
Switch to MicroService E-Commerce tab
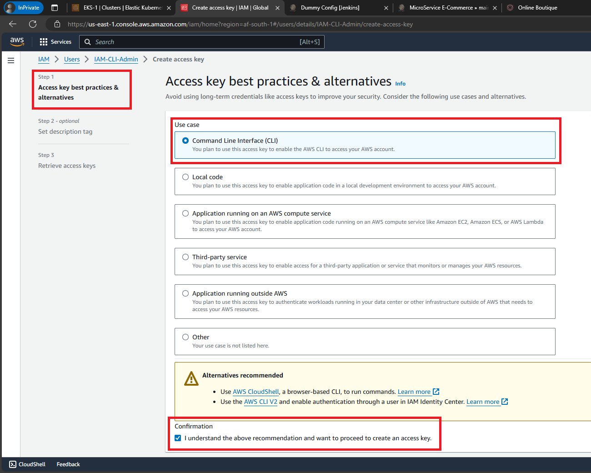coord(447,8)
